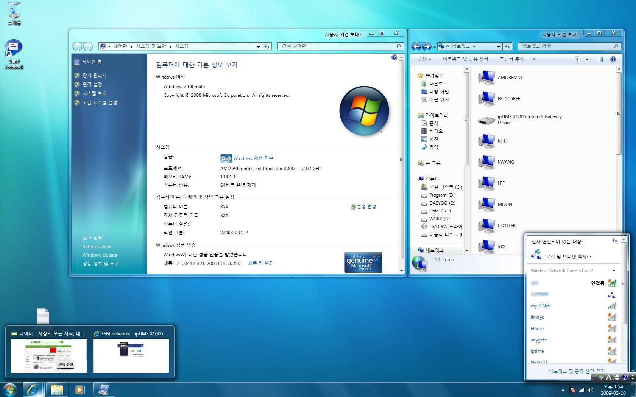
Task: Click the change view icon in Network toolbar
Action: coord(579,59)
